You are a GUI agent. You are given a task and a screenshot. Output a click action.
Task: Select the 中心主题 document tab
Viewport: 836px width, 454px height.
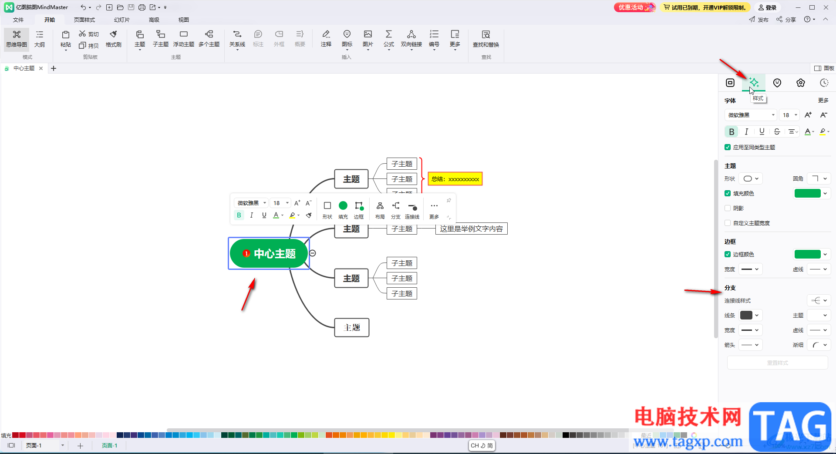(24, 68)
